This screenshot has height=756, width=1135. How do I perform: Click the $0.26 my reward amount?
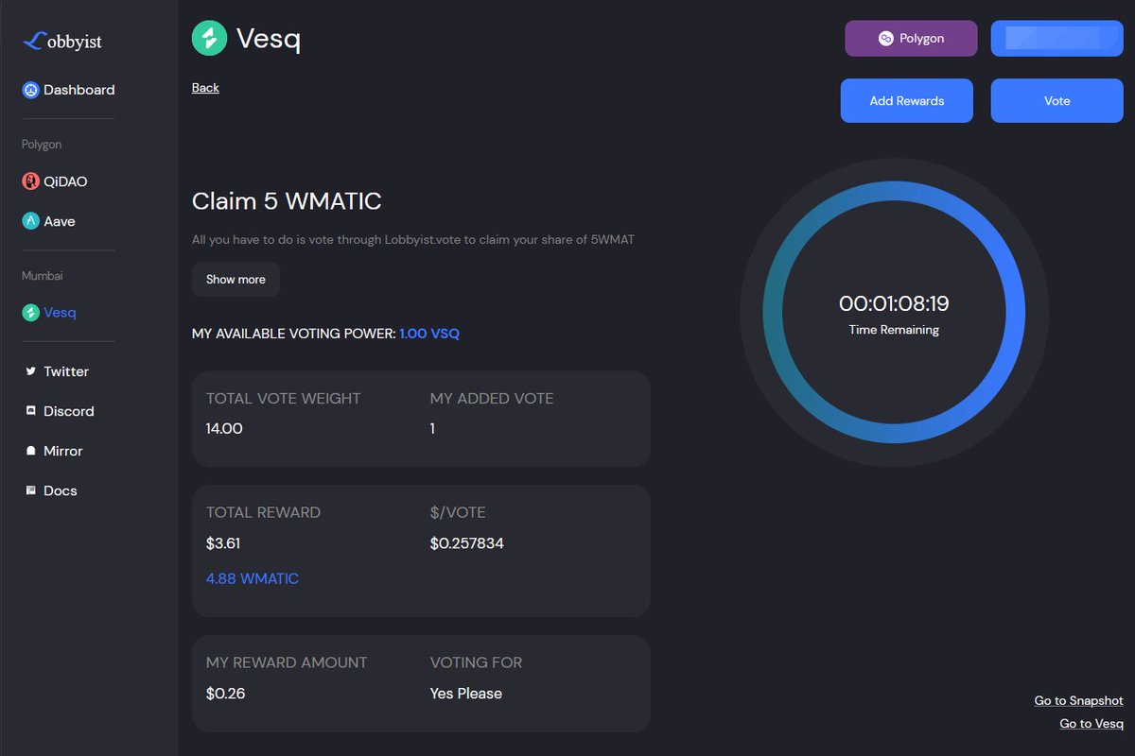pos(225,694)
